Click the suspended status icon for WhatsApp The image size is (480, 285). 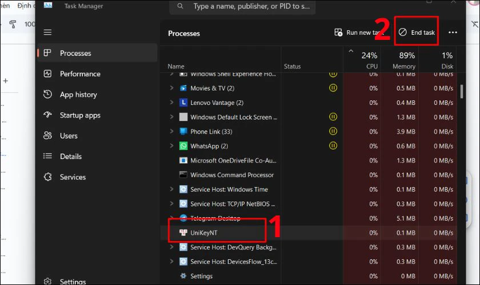coord(333,146)
